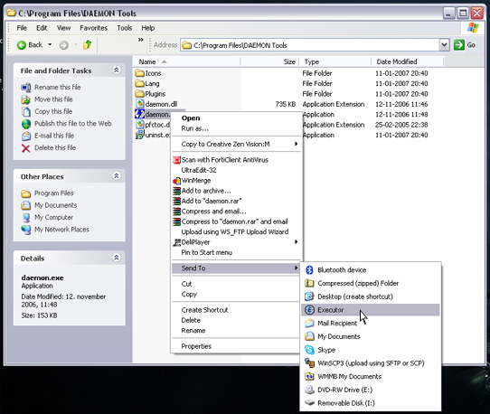Click the WinRAR icon beside Add to archive

tap(176, 191)
